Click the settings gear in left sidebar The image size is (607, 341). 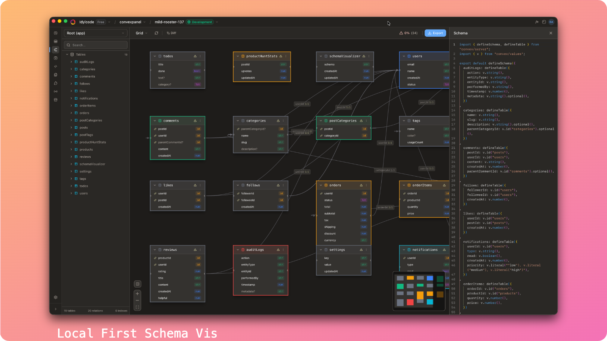(56, 297)
